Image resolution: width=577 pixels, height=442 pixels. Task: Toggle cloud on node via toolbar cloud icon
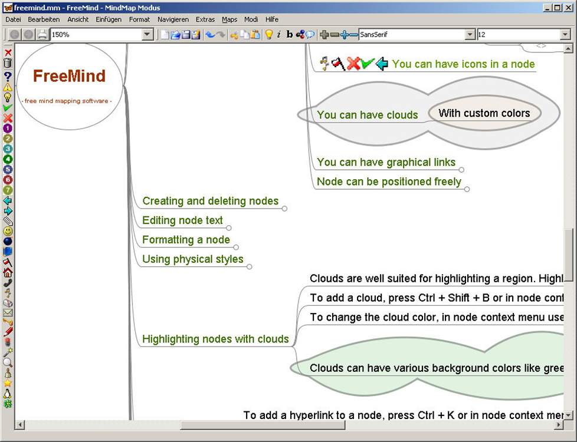(310, 35)
